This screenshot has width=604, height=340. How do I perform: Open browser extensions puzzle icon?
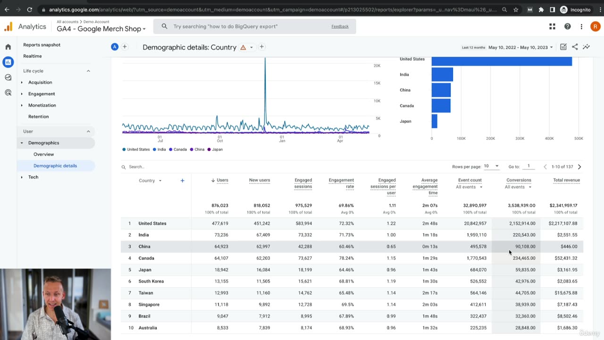tap(541, 9)
